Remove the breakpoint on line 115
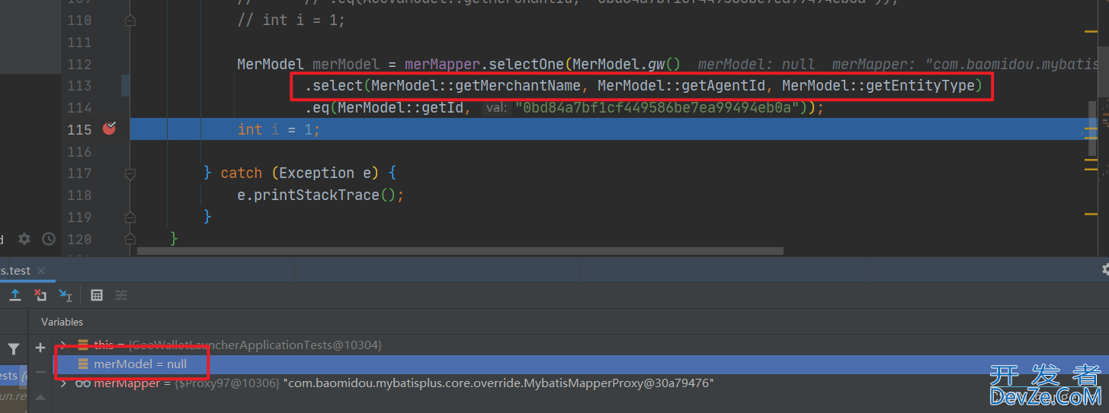This screenshot has width=1109, height=413. pos(110,129)
